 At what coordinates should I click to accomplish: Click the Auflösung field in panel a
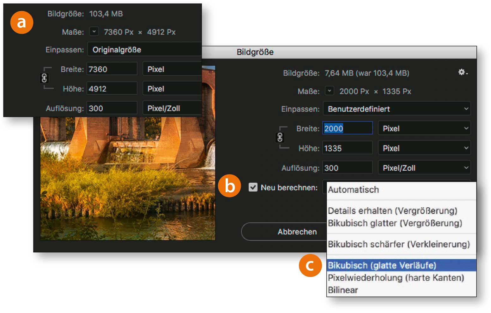point(112,108)
